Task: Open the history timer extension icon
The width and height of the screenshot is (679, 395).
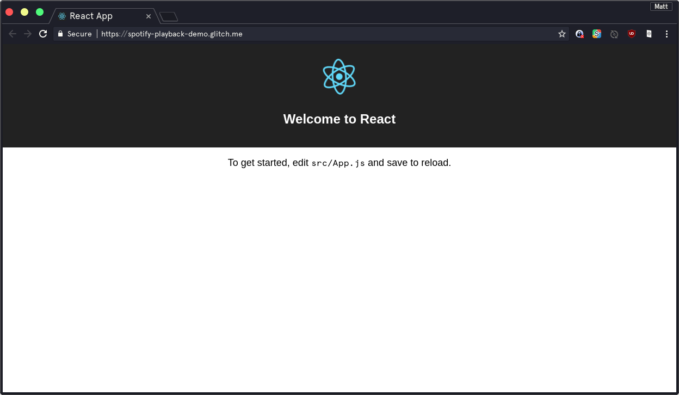Action: pyautogui.click(x=614, y=34)
